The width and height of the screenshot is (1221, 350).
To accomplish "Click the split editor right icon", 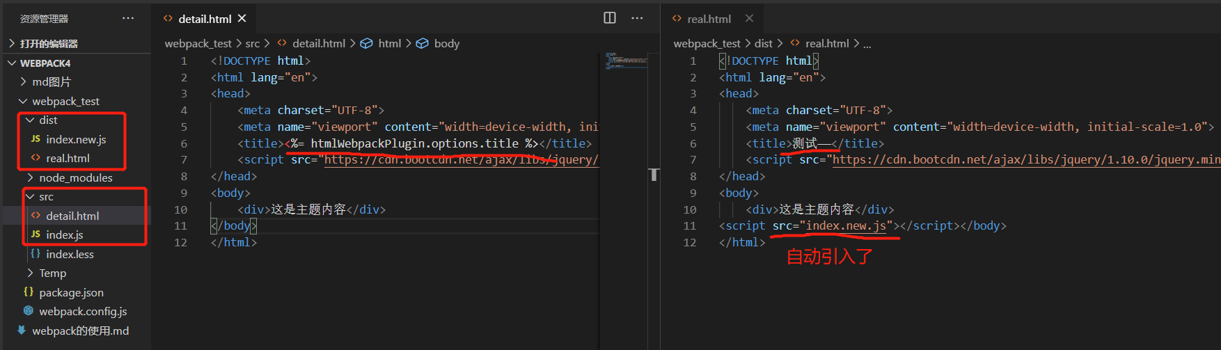I will click(x=610, y=18).
